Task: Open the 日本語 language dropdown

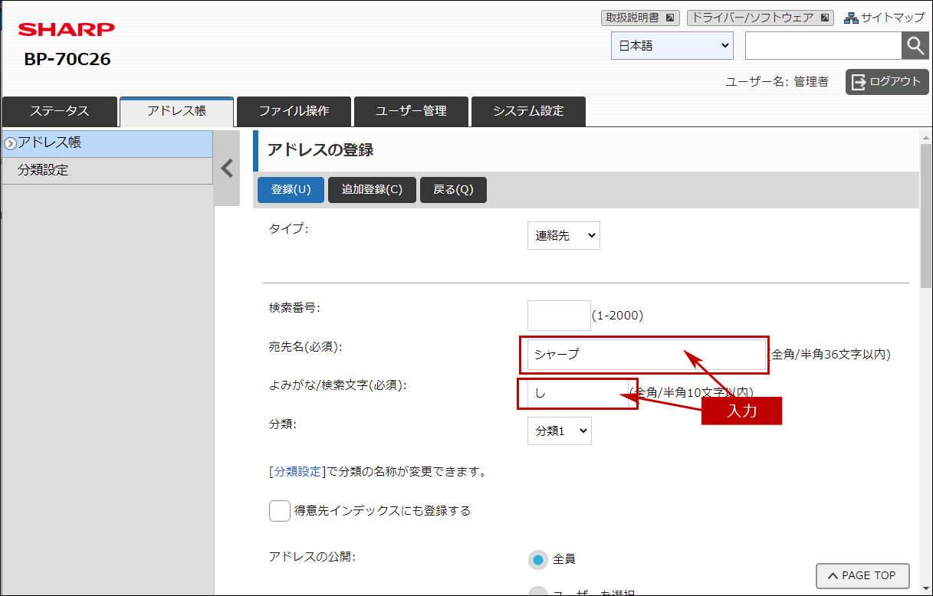Action: (x=672, y=46)
